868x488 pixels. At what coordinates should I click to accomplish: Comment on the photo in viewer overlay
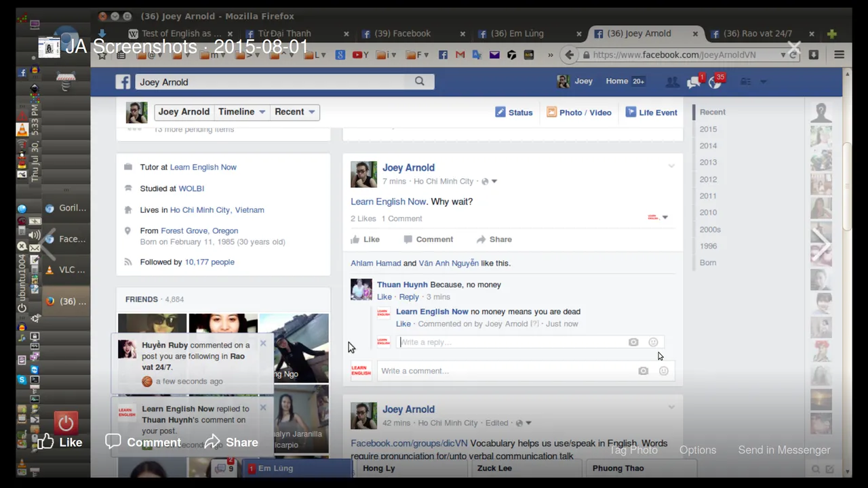coord(143,442)
